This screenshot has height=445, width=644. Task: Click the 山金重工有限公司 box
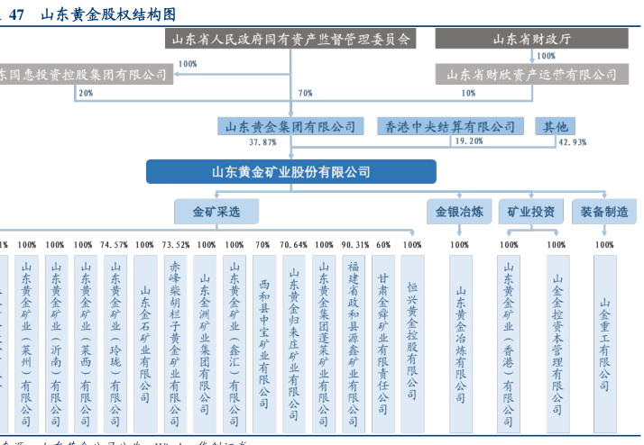605,342
